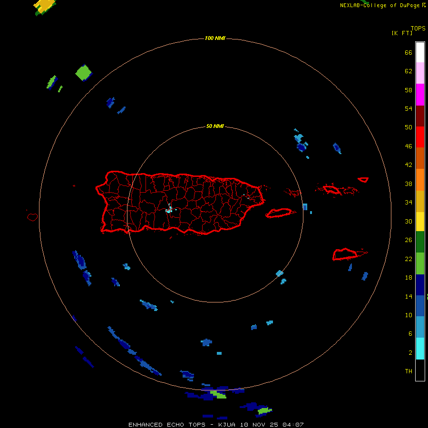Click the Vieques island outline
428x428 pixels.
(280, 213)
